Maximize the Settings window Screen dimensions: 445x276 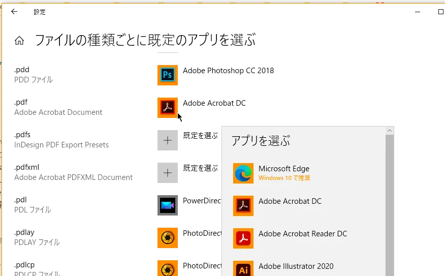tap(441, 12)
